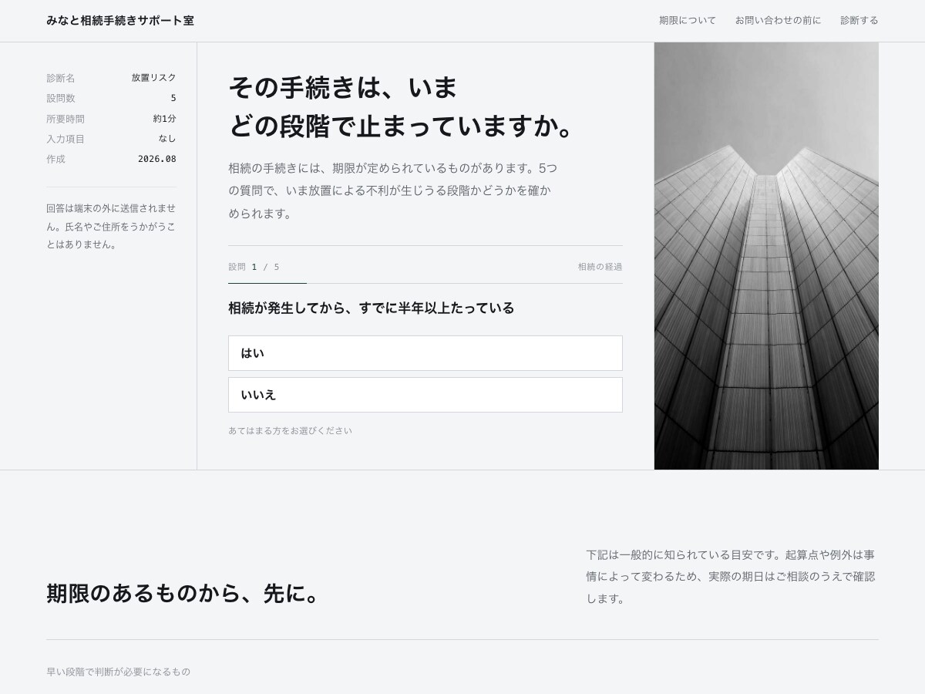Click the question 相続が発生してから、すでに半年以上たっている
Screen dimensions: 925x694
coord(371,308)
